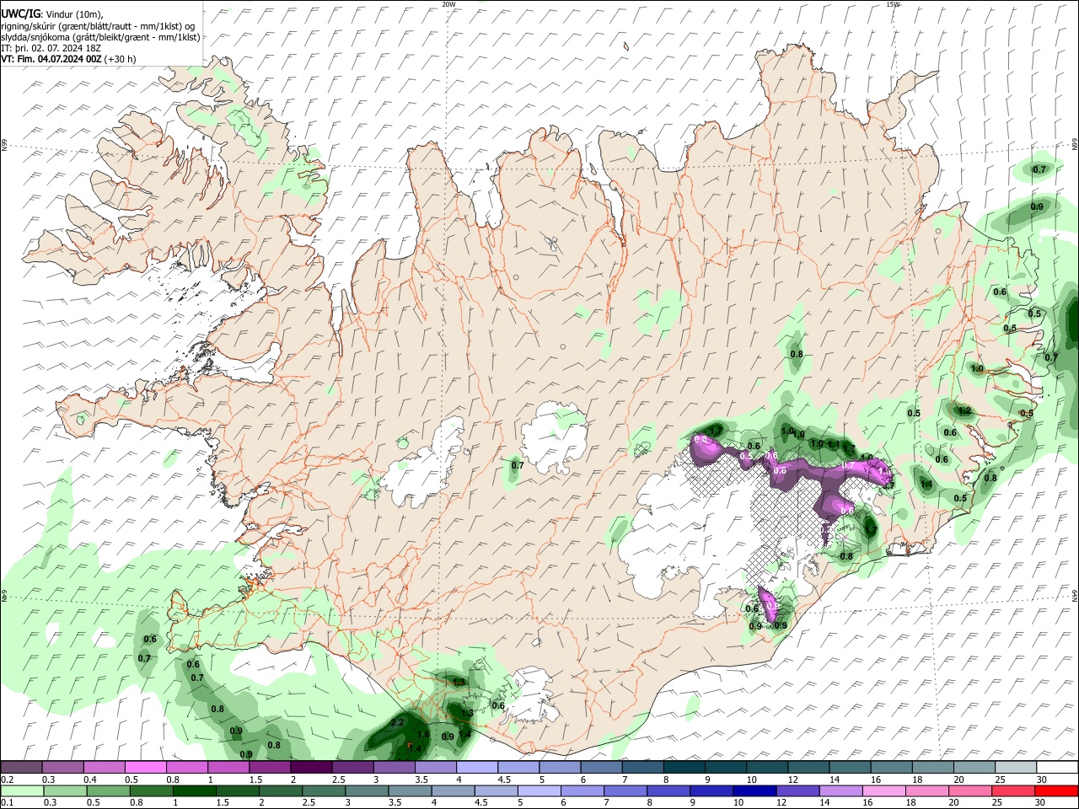Select the 0.5–0.8 bright magenta snow legend swatch
The height and width of the screenshot is (809, 1079).
point(146,768)
